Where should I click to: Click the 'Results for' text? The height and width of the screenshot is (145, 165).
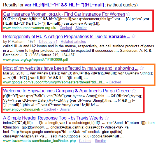click(x=13, y=5)
